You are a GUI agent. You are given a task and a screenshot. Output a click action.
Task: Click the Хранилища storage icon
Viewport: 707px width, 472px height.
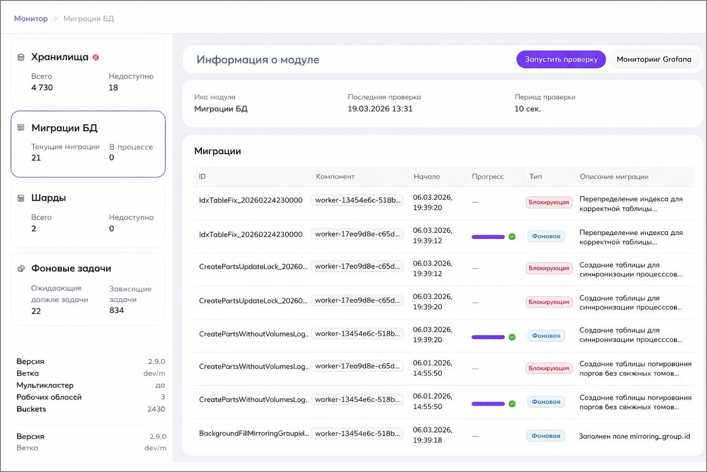(x=21, y=57)
